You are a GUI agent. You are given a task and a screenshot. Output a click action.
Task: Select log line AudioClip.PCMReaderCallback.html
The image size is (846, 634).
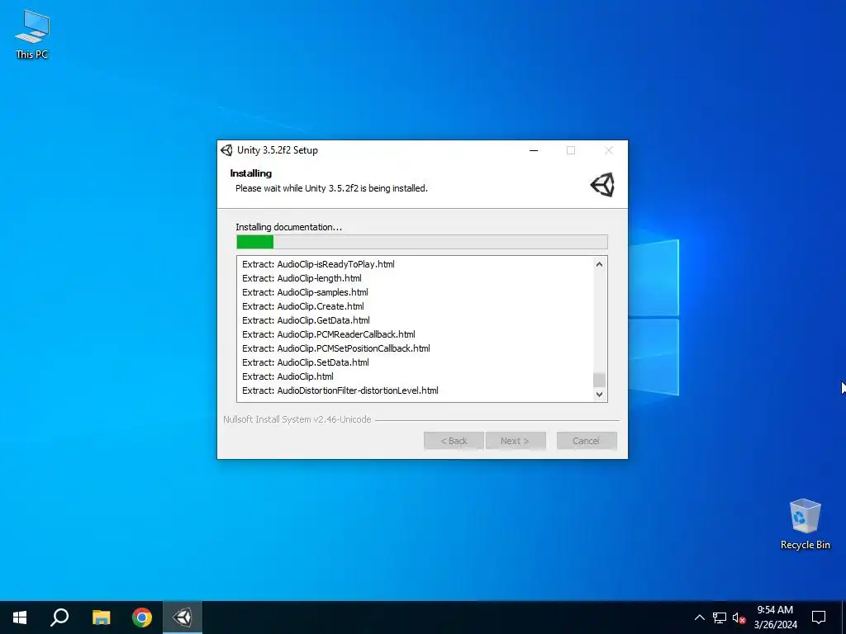329,334
